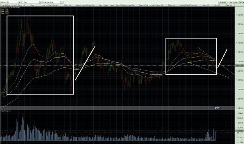
Task: Click the 'Mai 26' date axis label
Action: pos(131,5)
